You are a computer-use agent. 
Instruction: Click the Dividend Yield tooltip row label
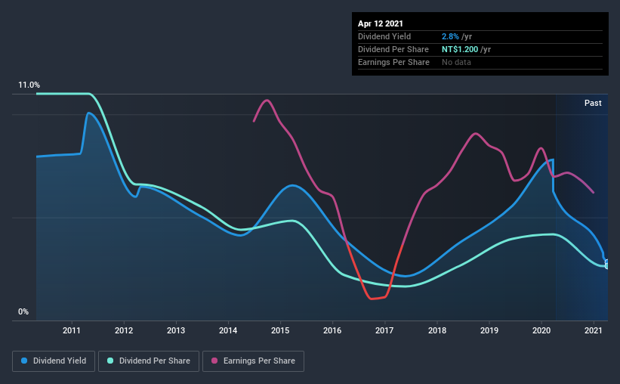pos(384,36)
